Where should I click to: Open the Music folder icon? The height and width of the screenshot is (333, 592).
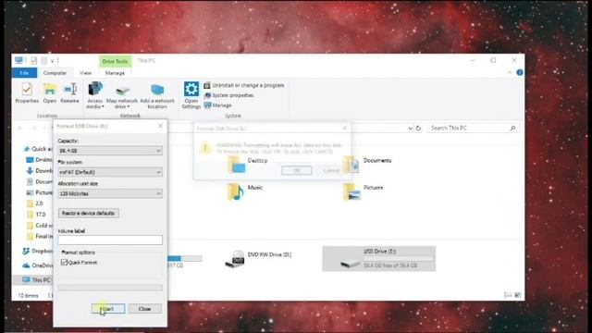pos(235,191)
